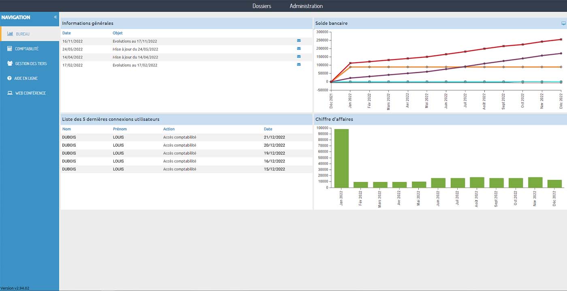
Task: Sort by the Objet column header
Action: [x=117, y=33]
